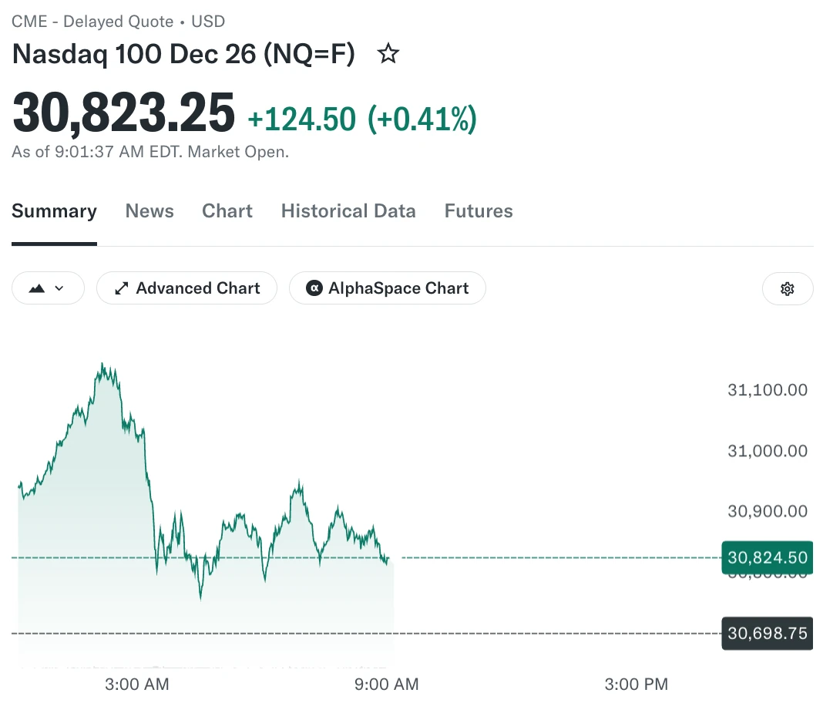
Task: Switch to the News tab
Action: tap(149, 211)
